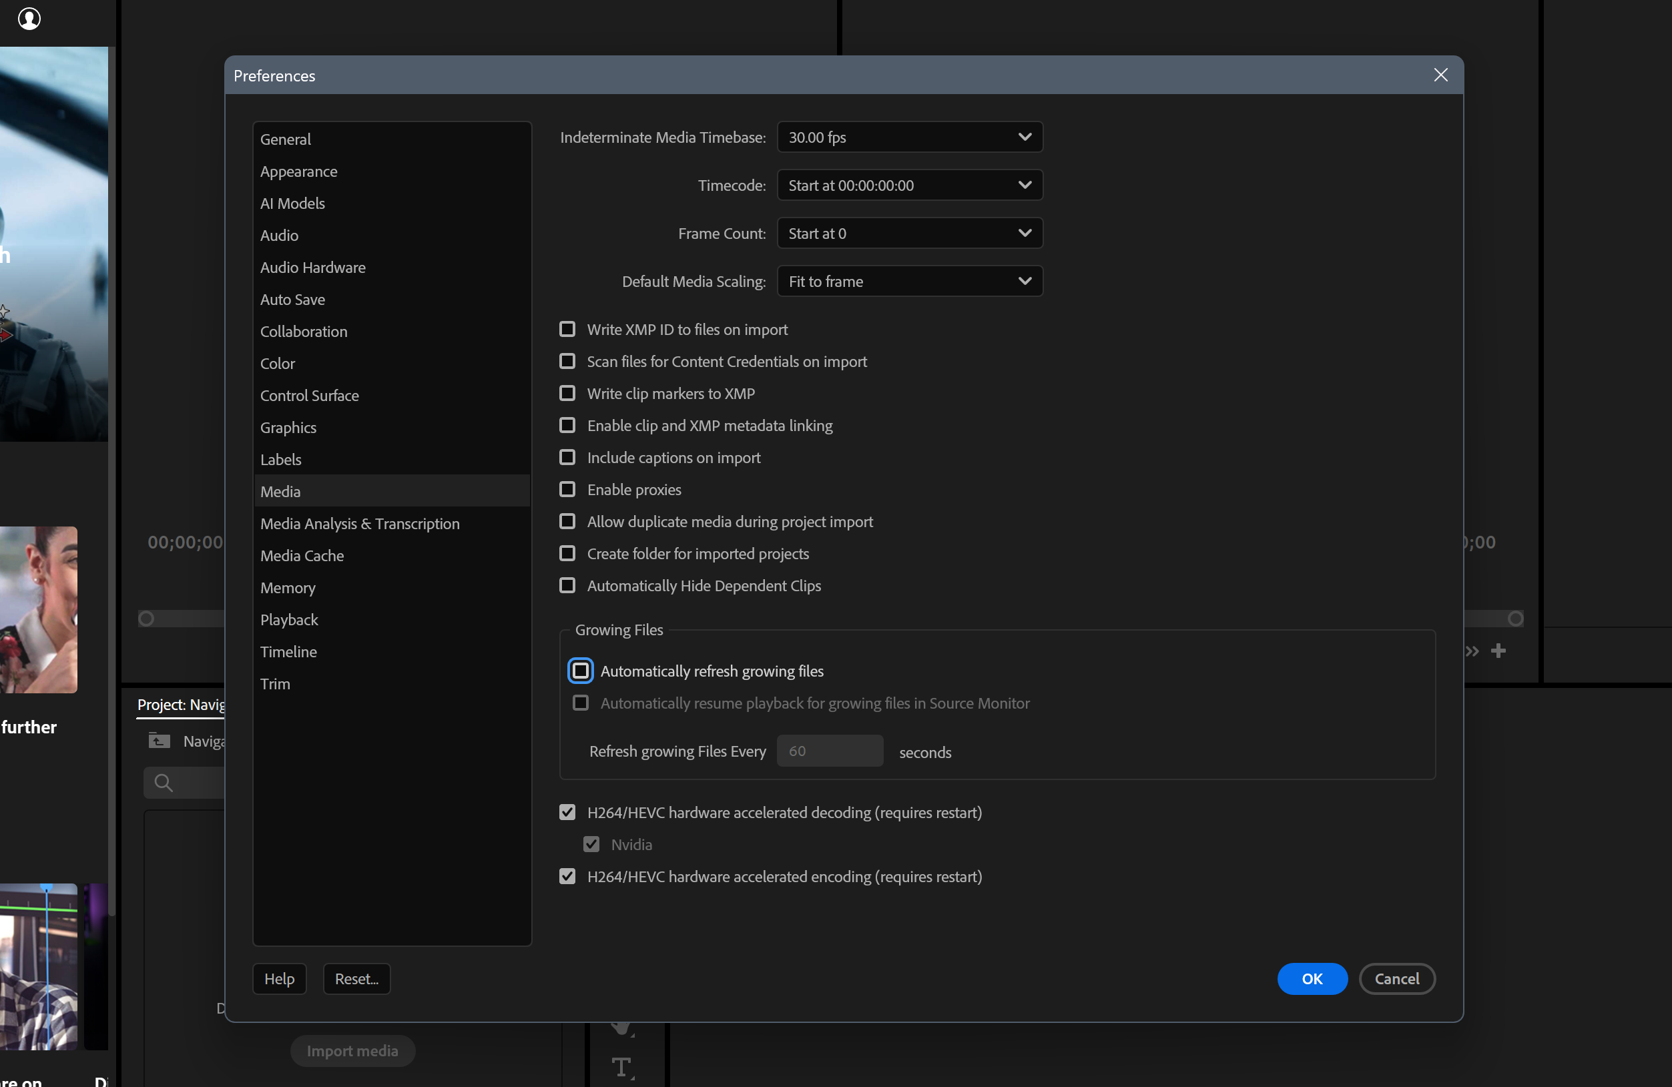The image size is (1672, 1087).
Task: Click the Cancel button
Action: [x=1396, y=978]
